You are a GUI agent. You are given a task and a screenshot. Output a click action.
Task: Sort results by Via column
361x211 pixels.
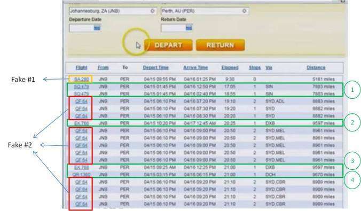click(269, 67)
